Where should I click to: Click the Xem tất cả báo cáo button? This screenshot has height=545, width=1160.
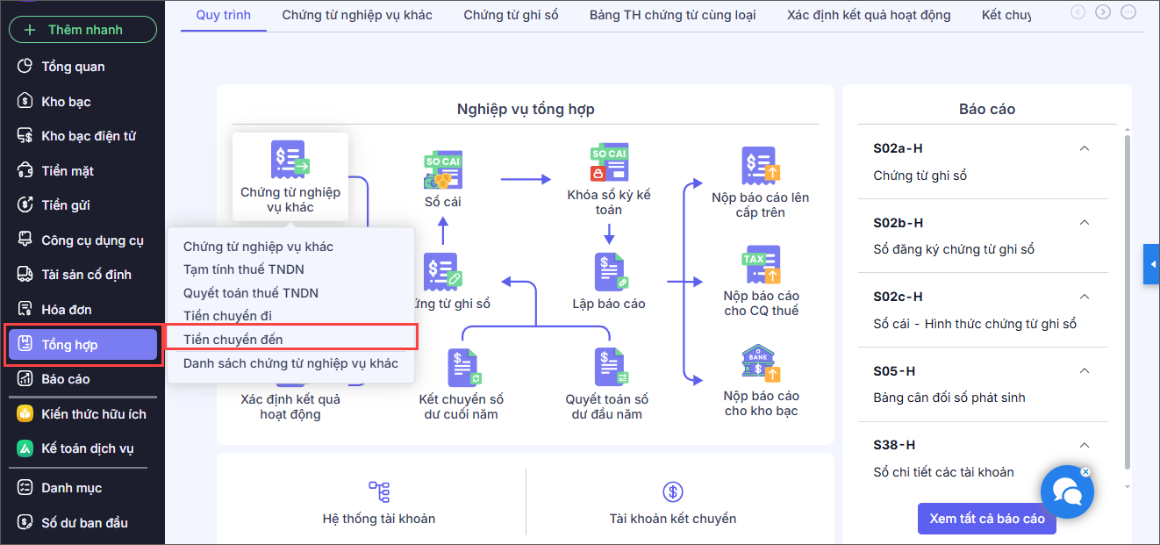(987, 518)
